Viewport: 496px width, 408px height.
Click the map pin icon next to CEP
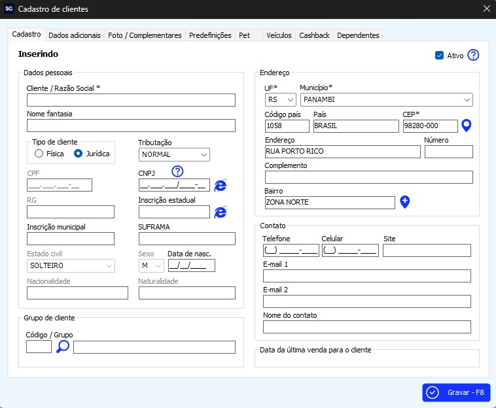tap(466, 126)
